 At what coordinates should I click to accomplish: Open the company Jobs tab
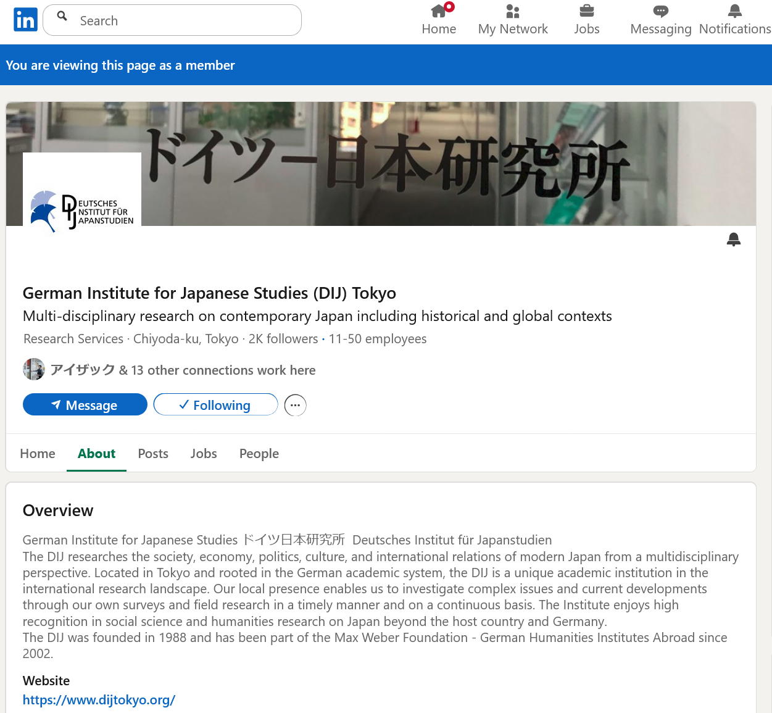204,454
